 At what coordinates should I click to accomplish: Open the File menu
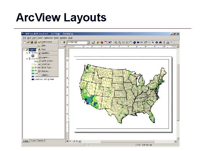click(x=24, y=38)
